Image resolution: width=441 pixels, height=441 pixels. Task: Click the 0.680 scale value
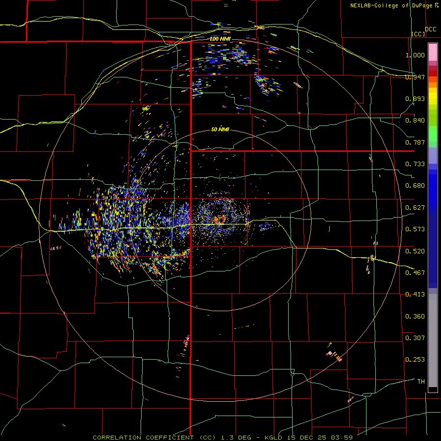point(415,186)
